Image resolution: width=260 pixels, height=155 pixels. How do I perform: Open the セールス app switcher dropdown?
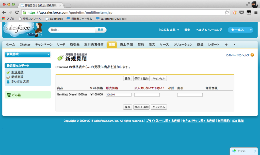(x=241, y=30)
